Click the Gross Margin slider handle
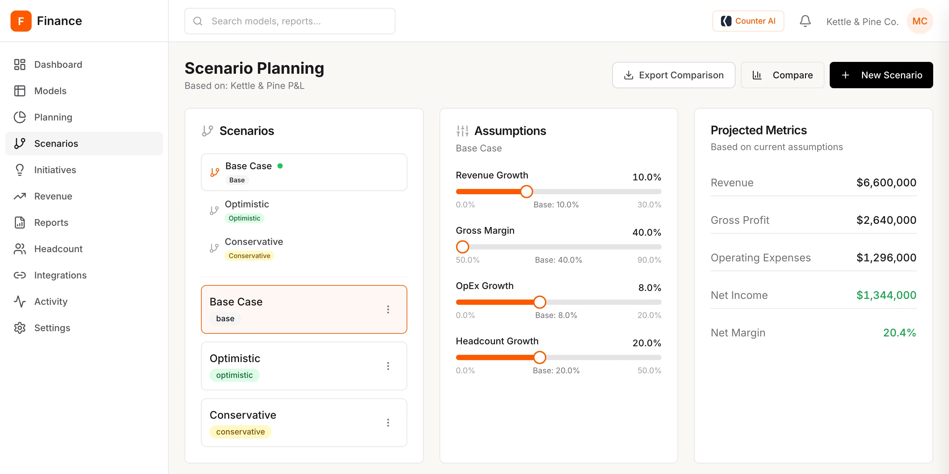 click(x=462, y=247)
